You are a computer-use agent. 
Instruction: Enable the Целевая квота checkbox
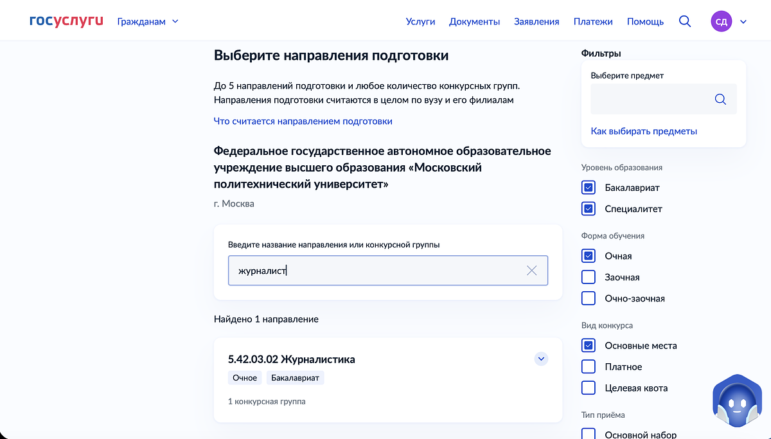pos(589,388)
